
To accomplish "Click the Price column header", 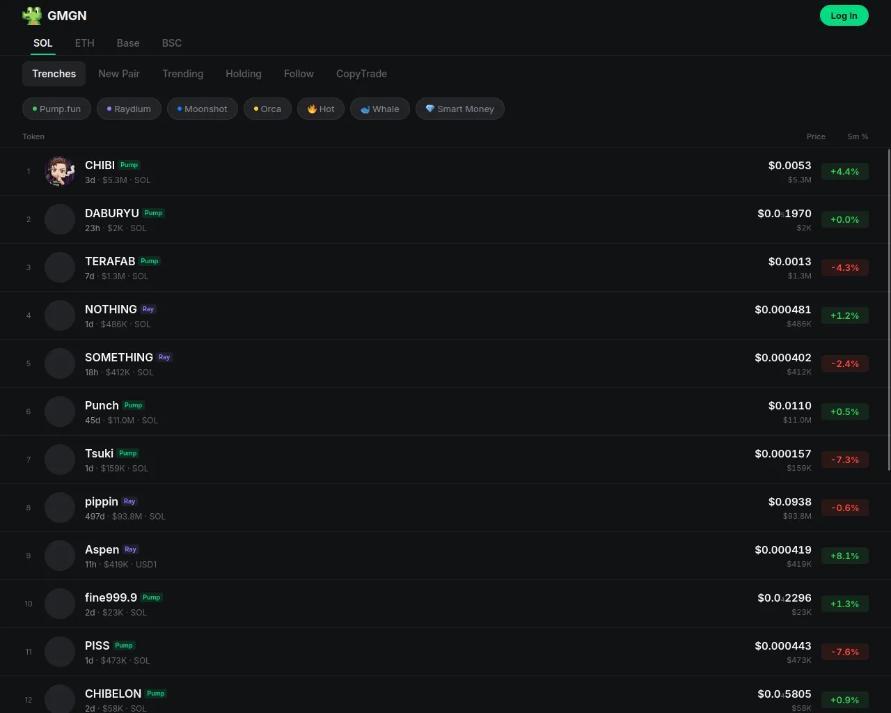I will point(816,136).
